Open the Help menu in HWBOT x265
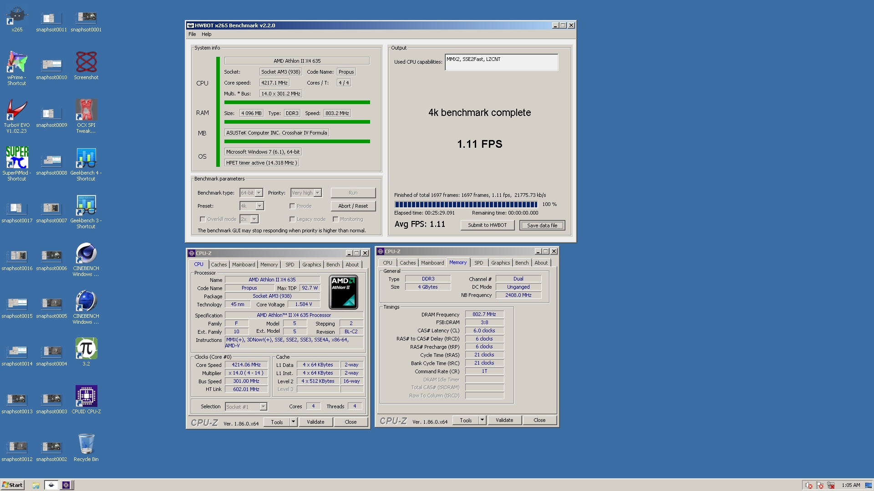This screenshot has width=874, height=491. coord(207,34)
